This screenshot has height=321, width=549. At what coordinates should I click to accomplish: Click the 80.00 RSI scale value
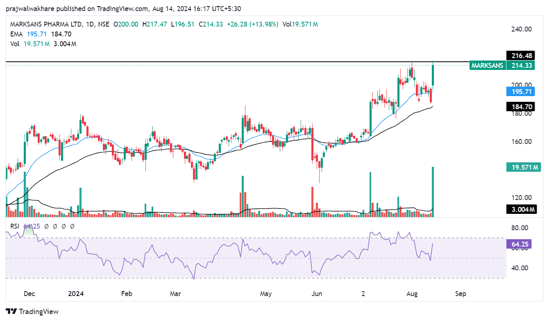point(520,228)
